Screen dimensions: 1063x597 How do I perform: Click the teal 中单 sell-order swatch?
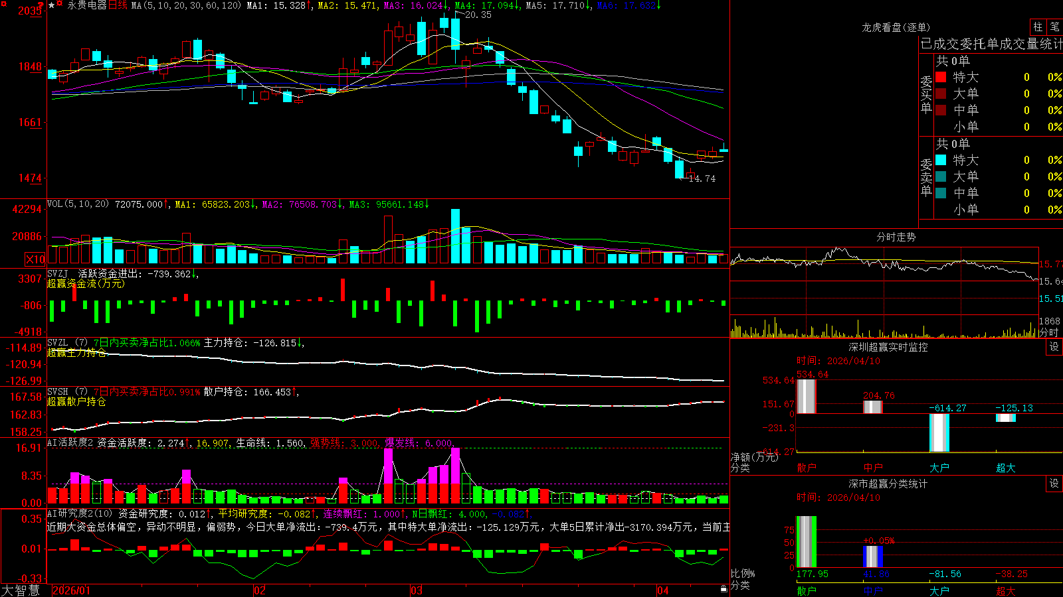point(941,193)
